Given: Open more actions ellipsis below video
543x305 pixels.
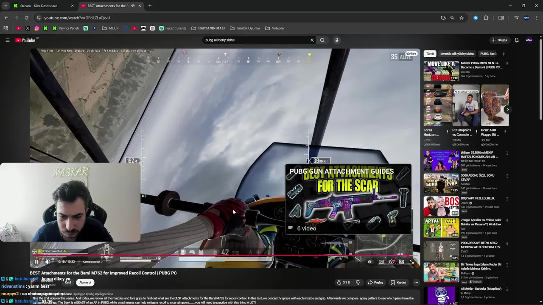Looking at the screenshot, I should tap(416, 283).
